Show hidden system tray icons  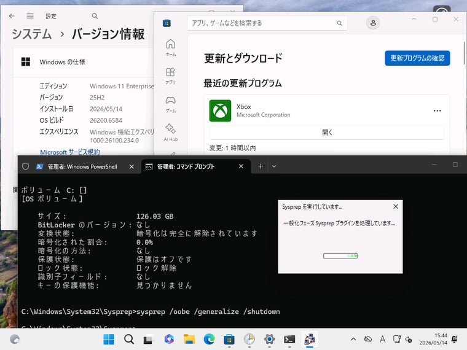(x=353, y=339)
